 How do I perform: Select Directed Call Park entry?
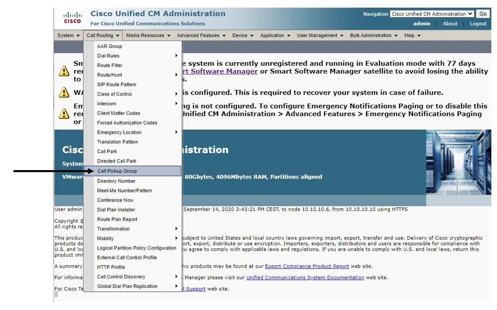(x=133, y=161)
